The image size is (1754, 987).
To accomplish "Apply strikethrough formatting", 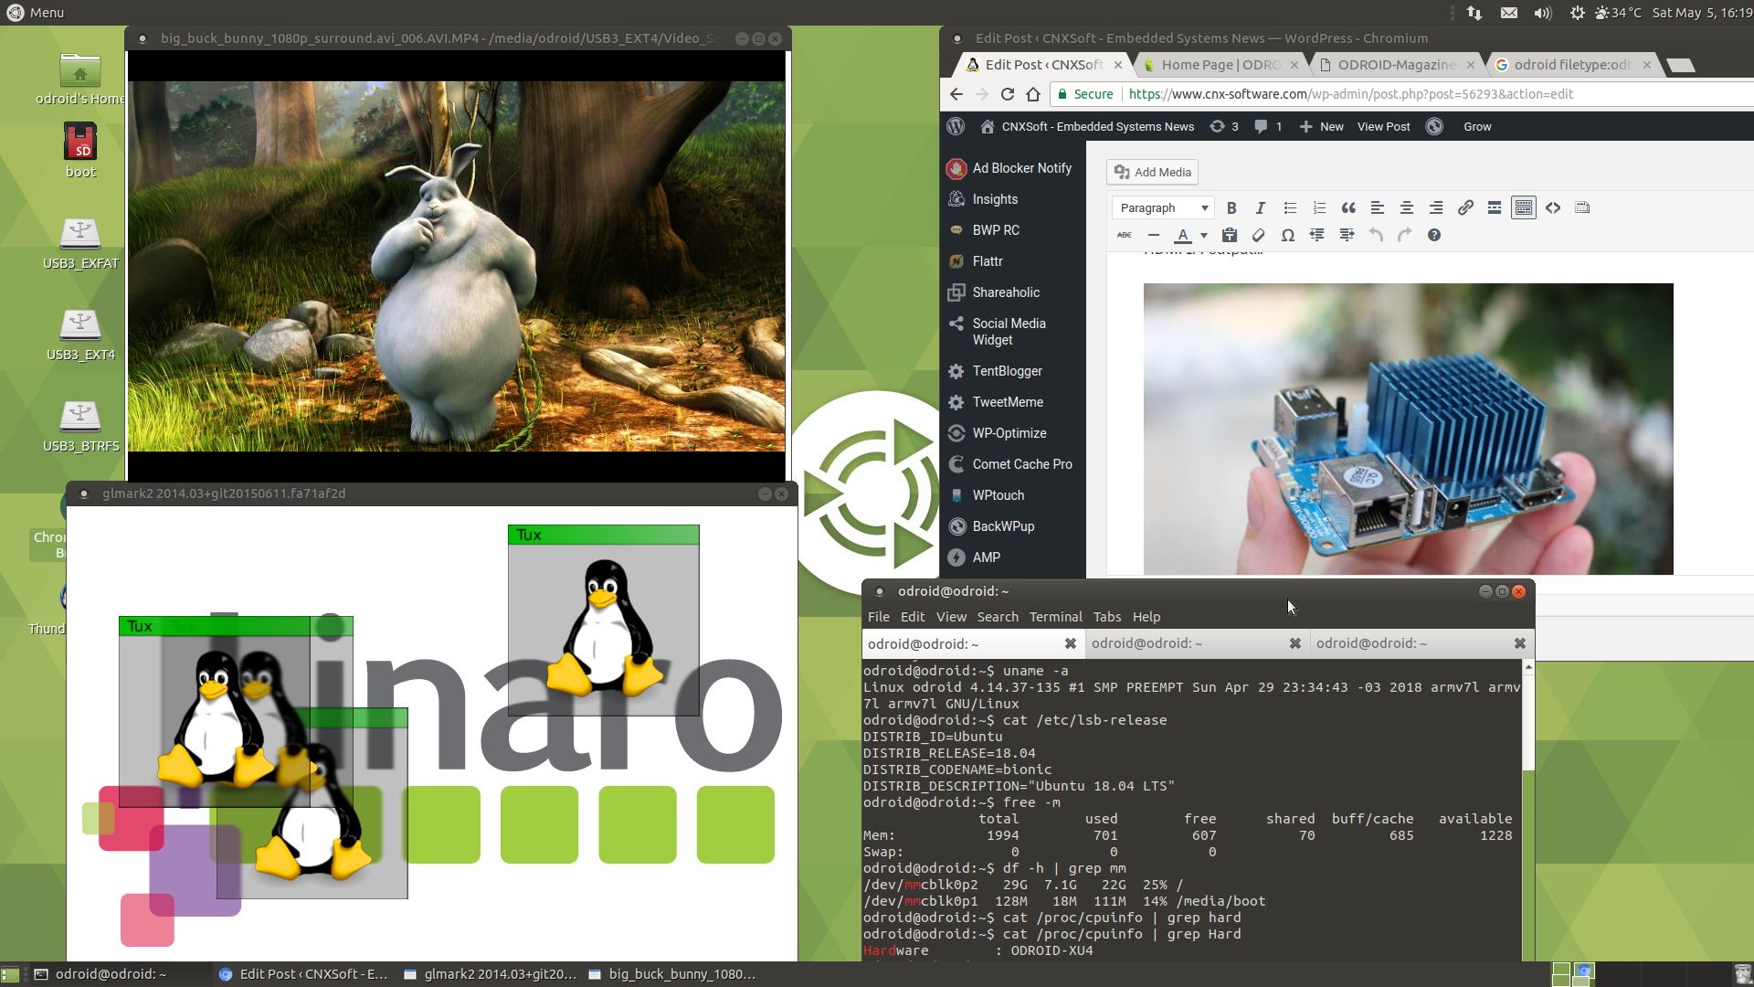I will [x=1125, y=236].
